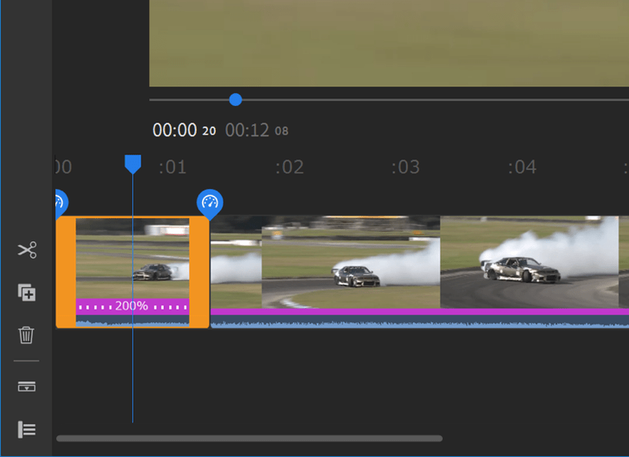
Task: Expand audio using the tray icon
Action: 27,387
